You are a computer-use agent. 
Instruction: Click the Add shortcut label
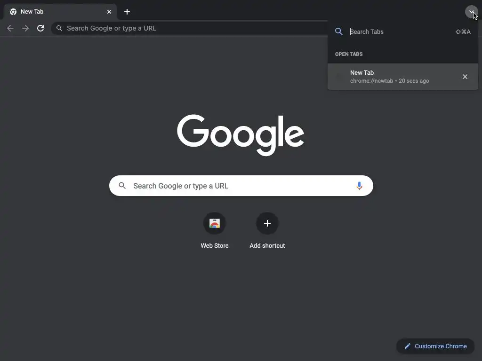click(267, 245)
